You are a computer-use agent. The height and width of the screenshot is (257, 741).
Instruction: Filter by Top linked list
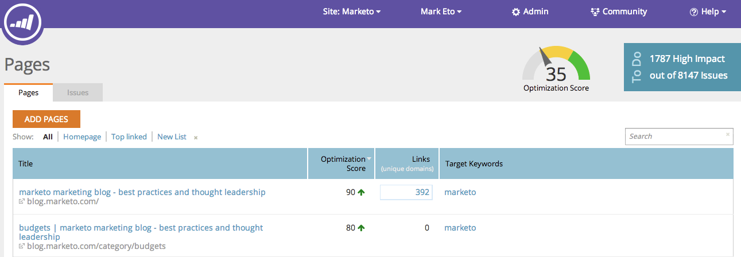[129, 137]
